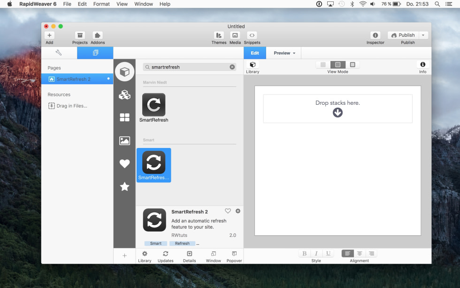Viewport: 460px width, 288px height.
Task: Switch to the Edit tab
Action: tap(254, 53)
